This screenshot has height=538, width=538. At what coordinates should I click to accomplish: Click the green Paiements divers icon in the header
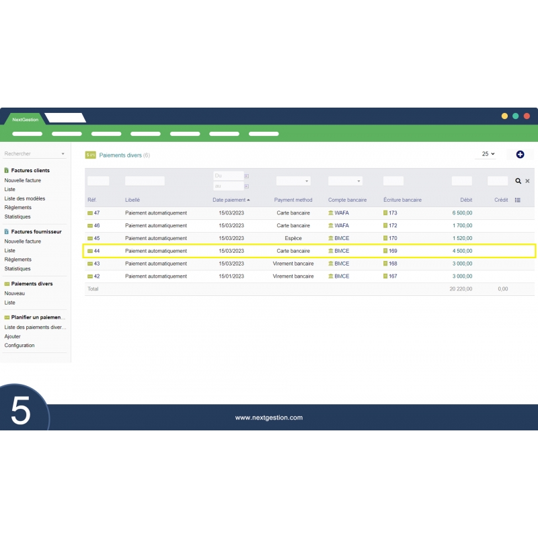90,155
